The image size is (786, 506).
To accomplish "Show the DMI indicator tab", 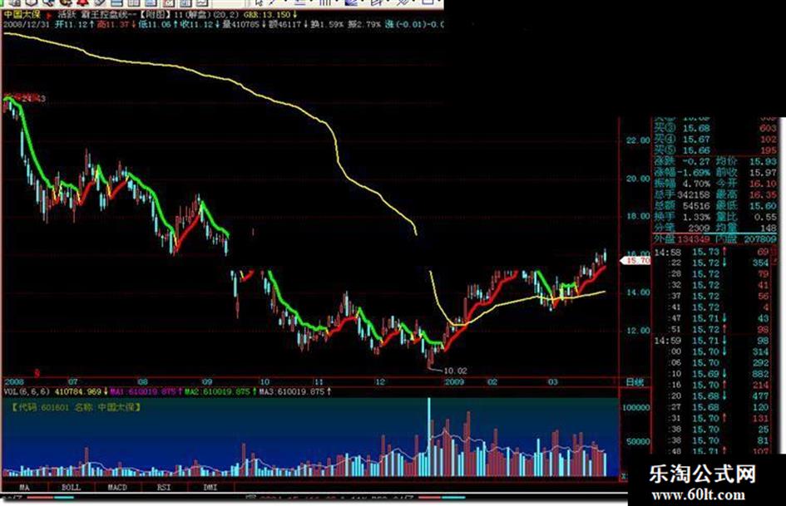I will point(210,487).
